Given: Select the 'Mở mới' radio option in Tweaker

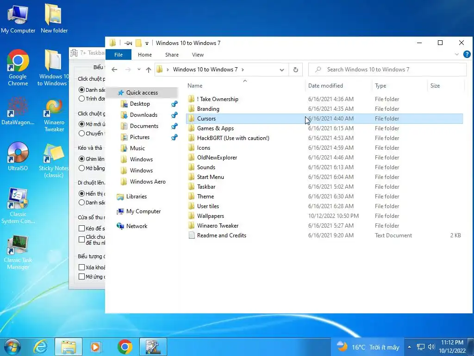Looking at the screenshot, I should (x=81, y=124).
